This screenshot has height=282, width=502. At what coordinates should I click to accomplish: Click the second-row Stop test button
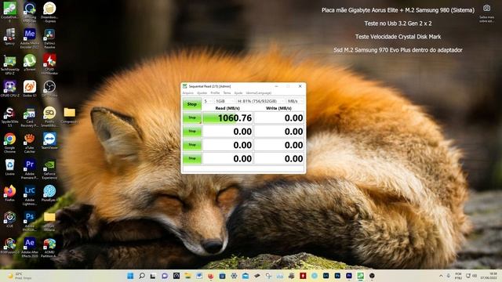[192, 131]
